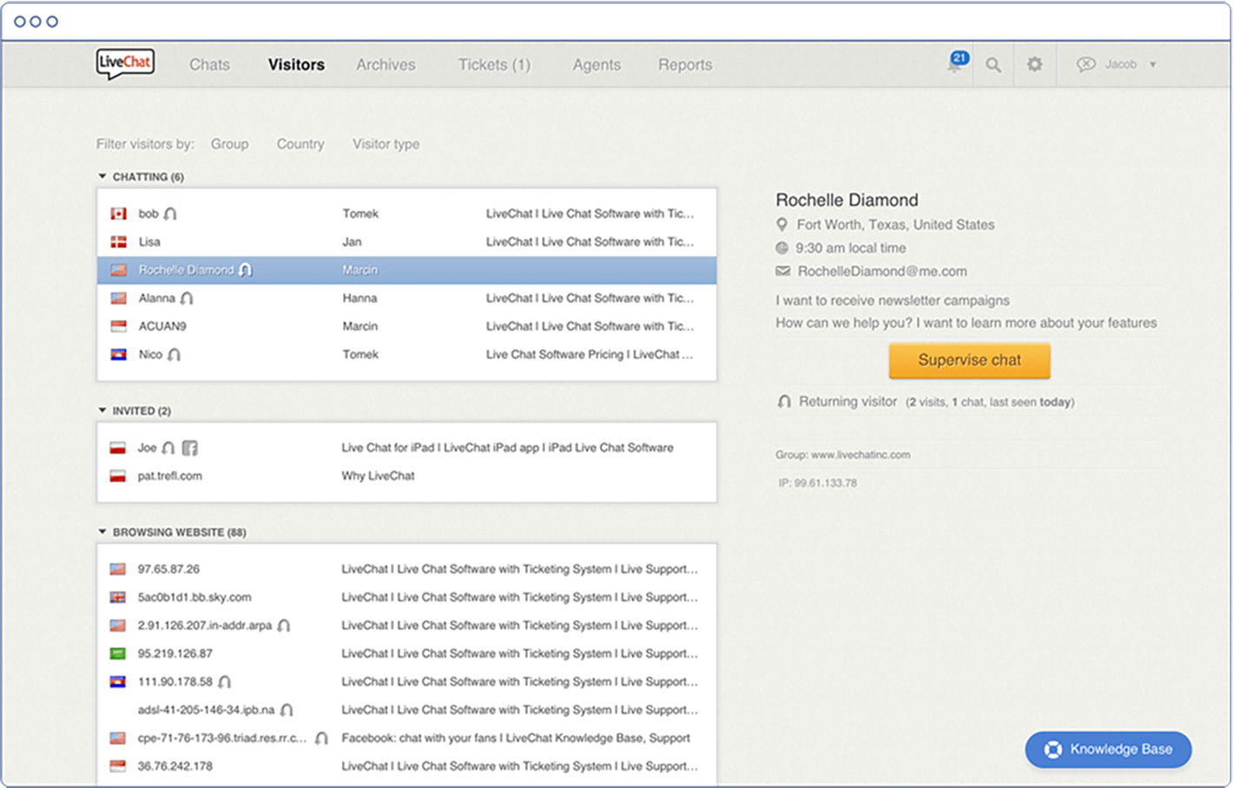Switch to the Chats tab
Screen dimensions: 1233x788
(x=209, y=65)
